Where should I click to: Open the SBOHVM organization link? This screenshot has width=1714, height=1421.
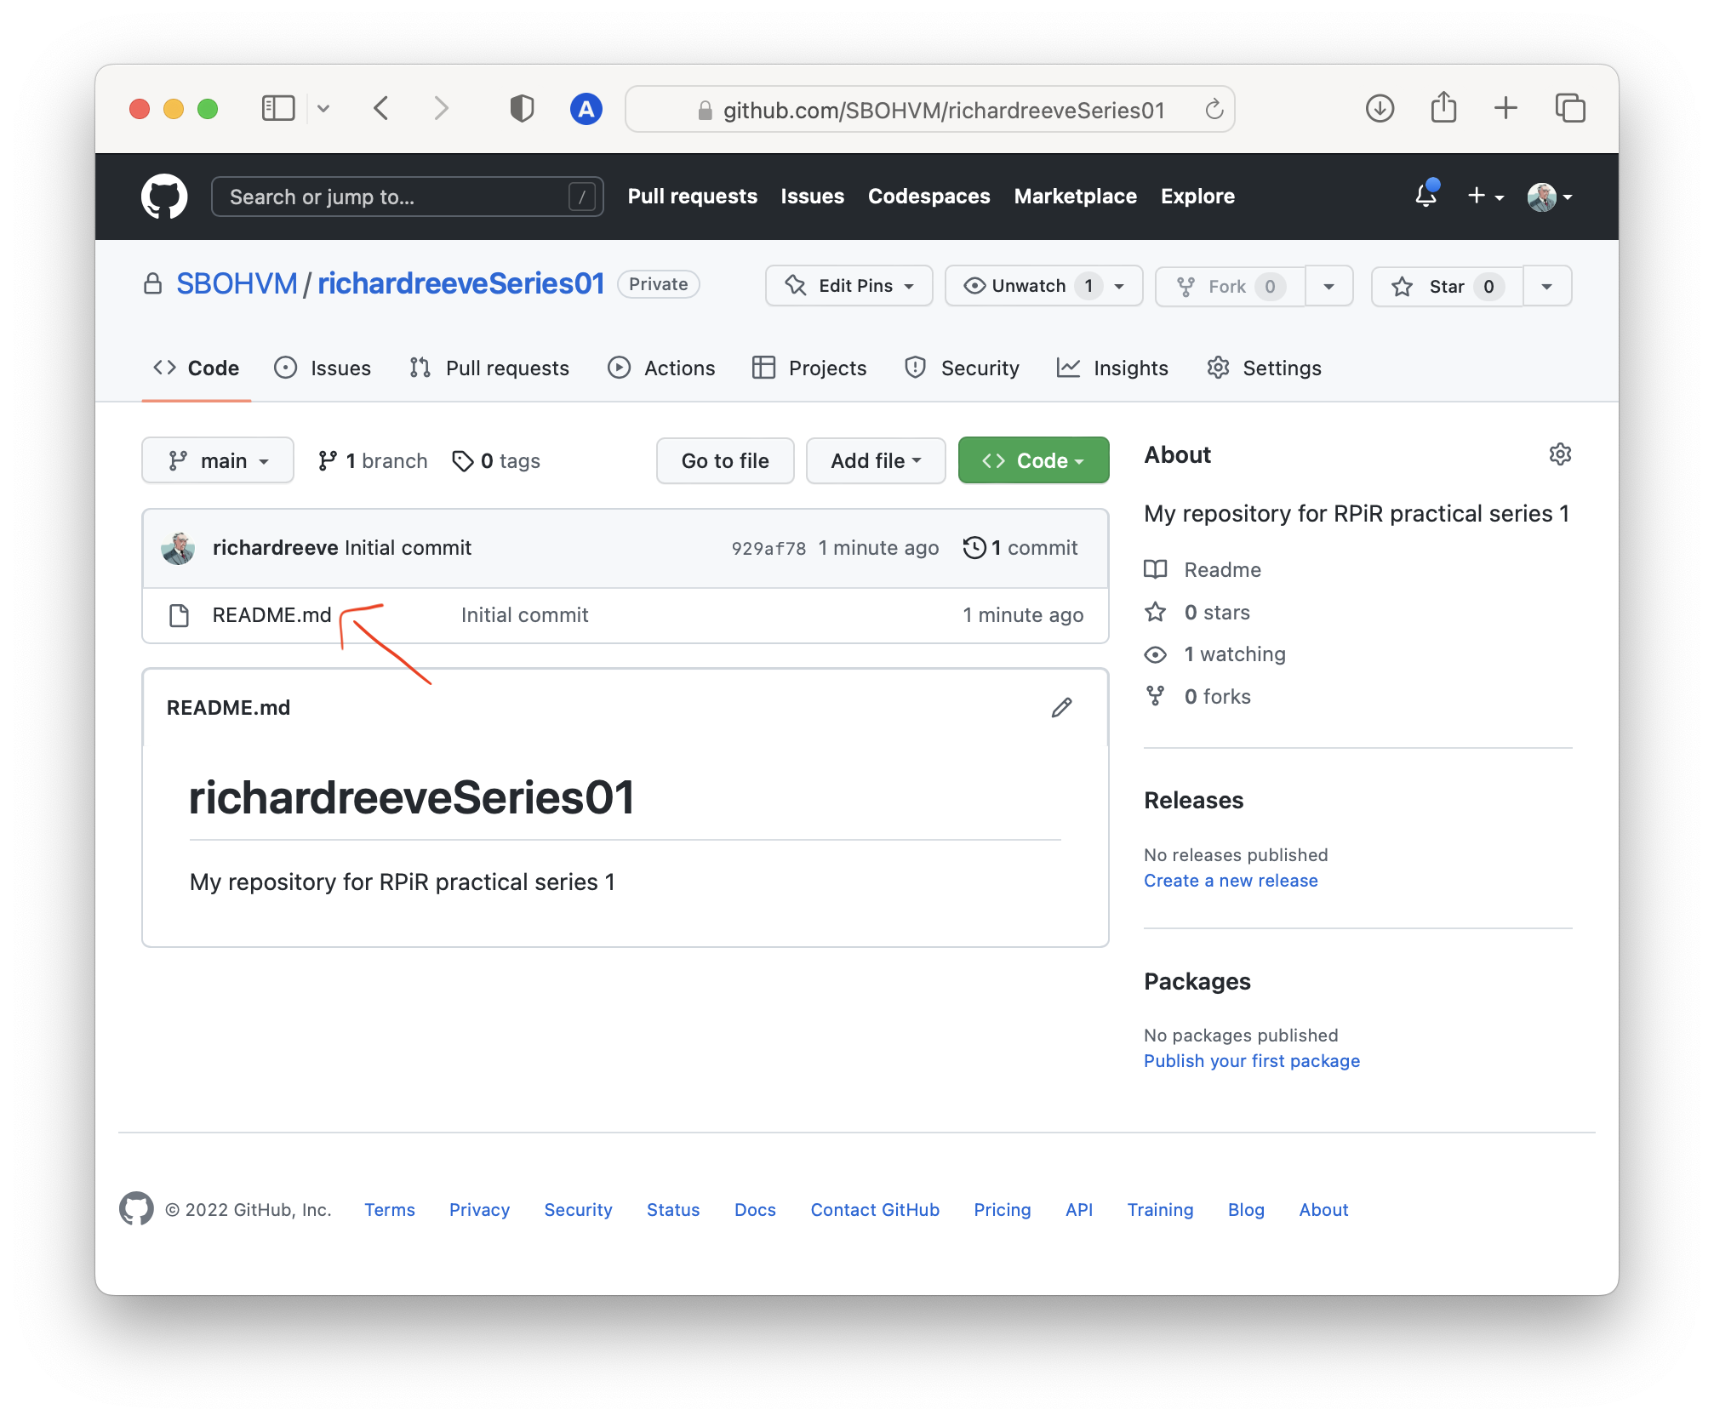pos(237,283)
